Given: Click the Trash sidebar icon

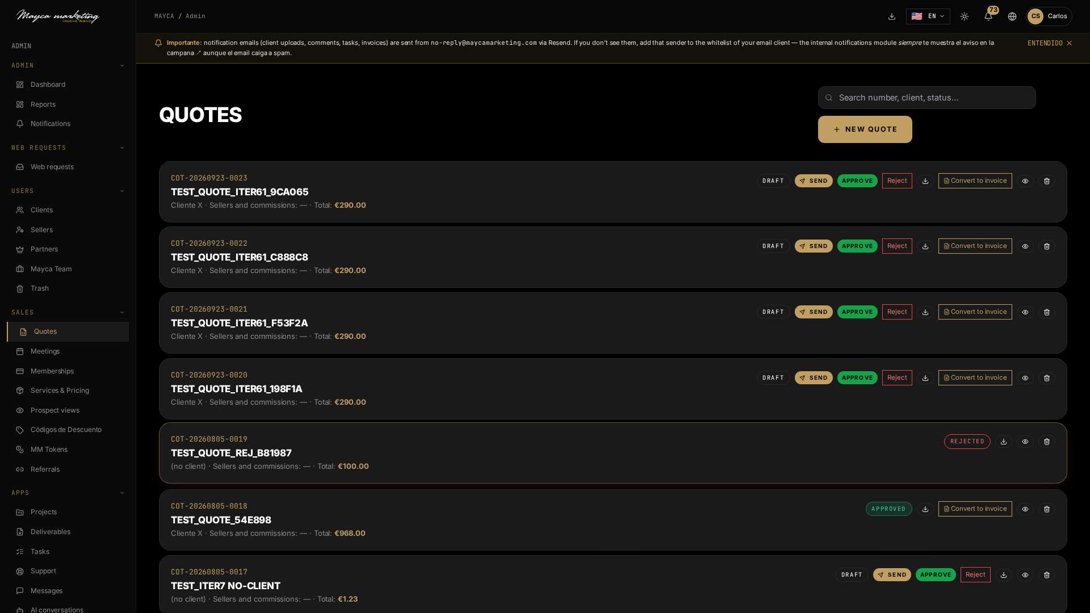Looking at the screenshot, I should (x=20, y=289).
